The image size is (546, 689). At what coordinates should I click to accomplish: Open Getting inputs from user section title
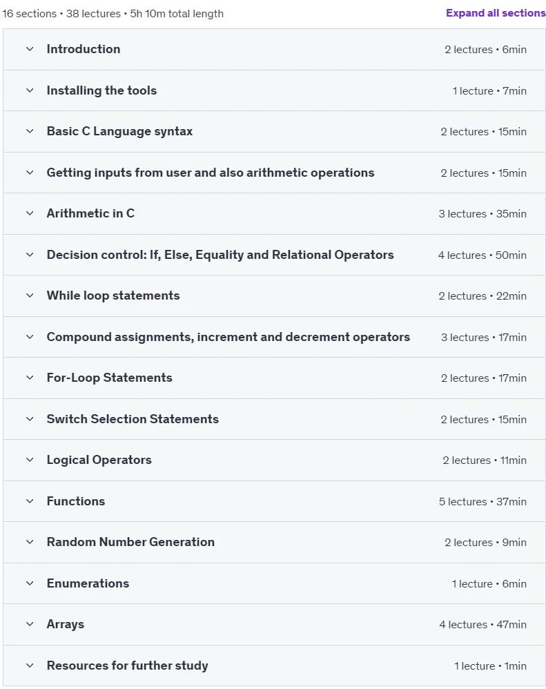(x=211, y=173)
